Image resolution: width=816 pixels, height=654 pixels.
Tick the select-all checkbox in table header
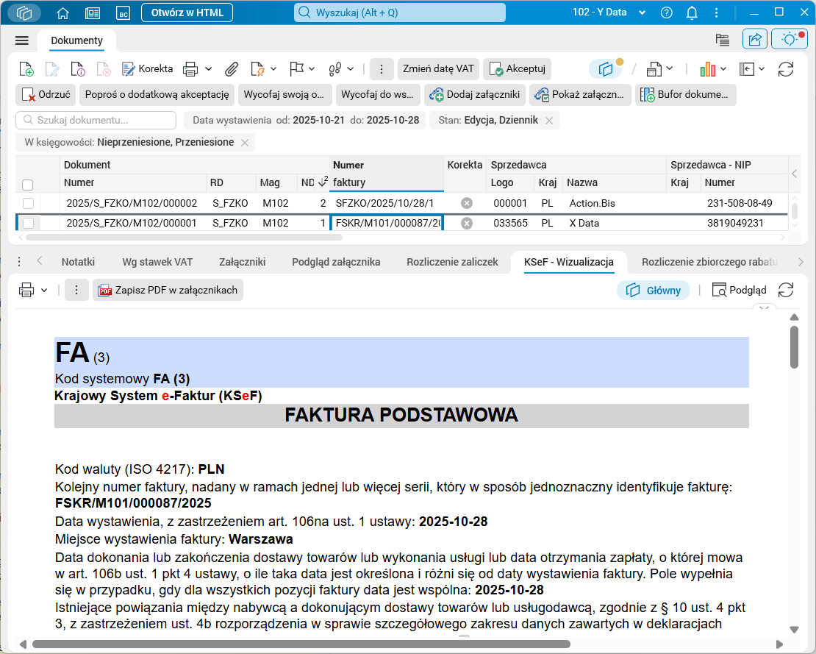[28, 185]
